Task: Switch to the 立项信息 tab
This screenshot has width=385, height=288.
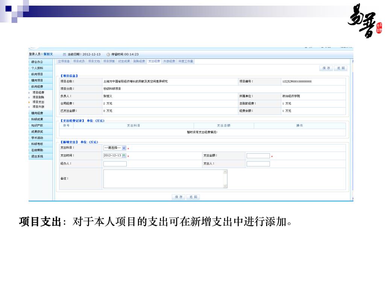Action: tap(64, 61)
